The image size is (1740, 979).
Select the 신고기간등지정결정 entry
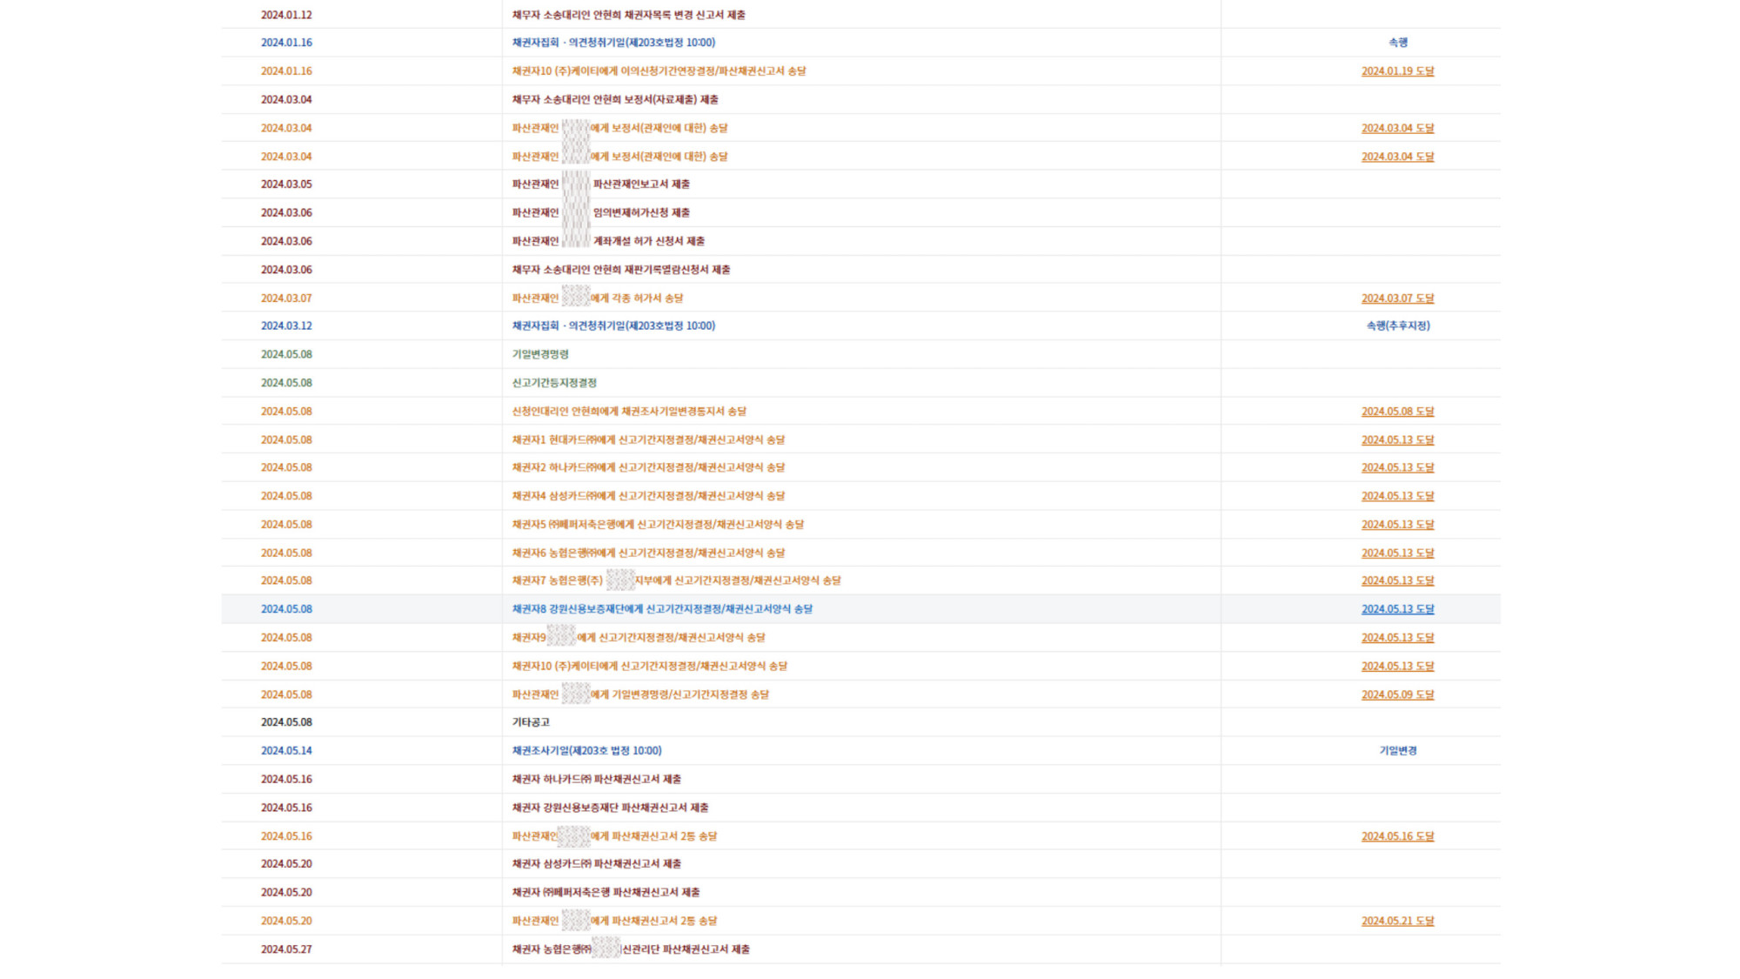[554, 383]
